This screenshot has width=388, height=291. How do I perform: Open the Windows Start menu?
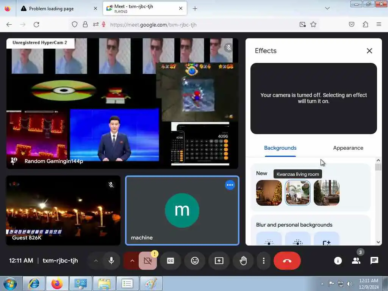pos(10,283)
